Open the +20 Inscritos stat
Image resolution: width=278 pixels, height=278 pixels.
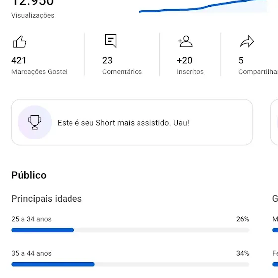[x=190, y=55]
